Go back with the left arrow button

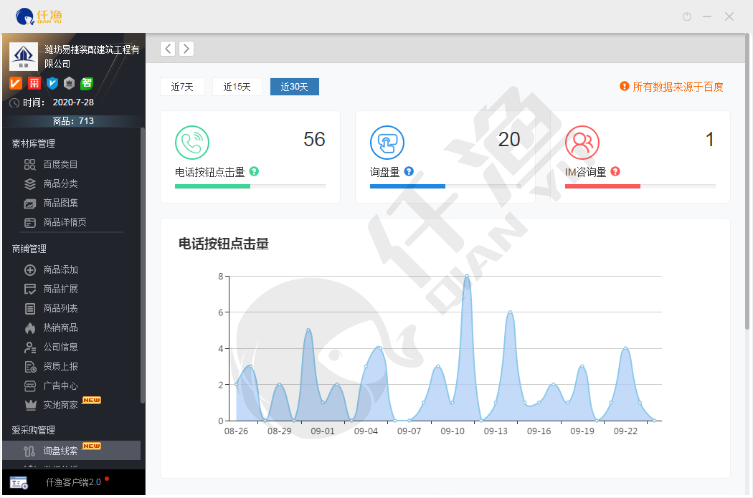(167, 49)
